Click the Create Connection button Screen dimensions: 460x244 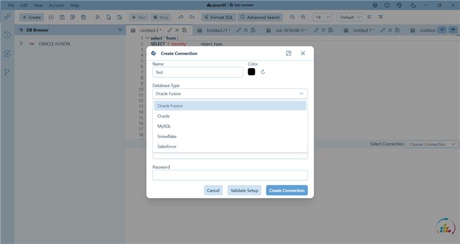pos(286,190)
